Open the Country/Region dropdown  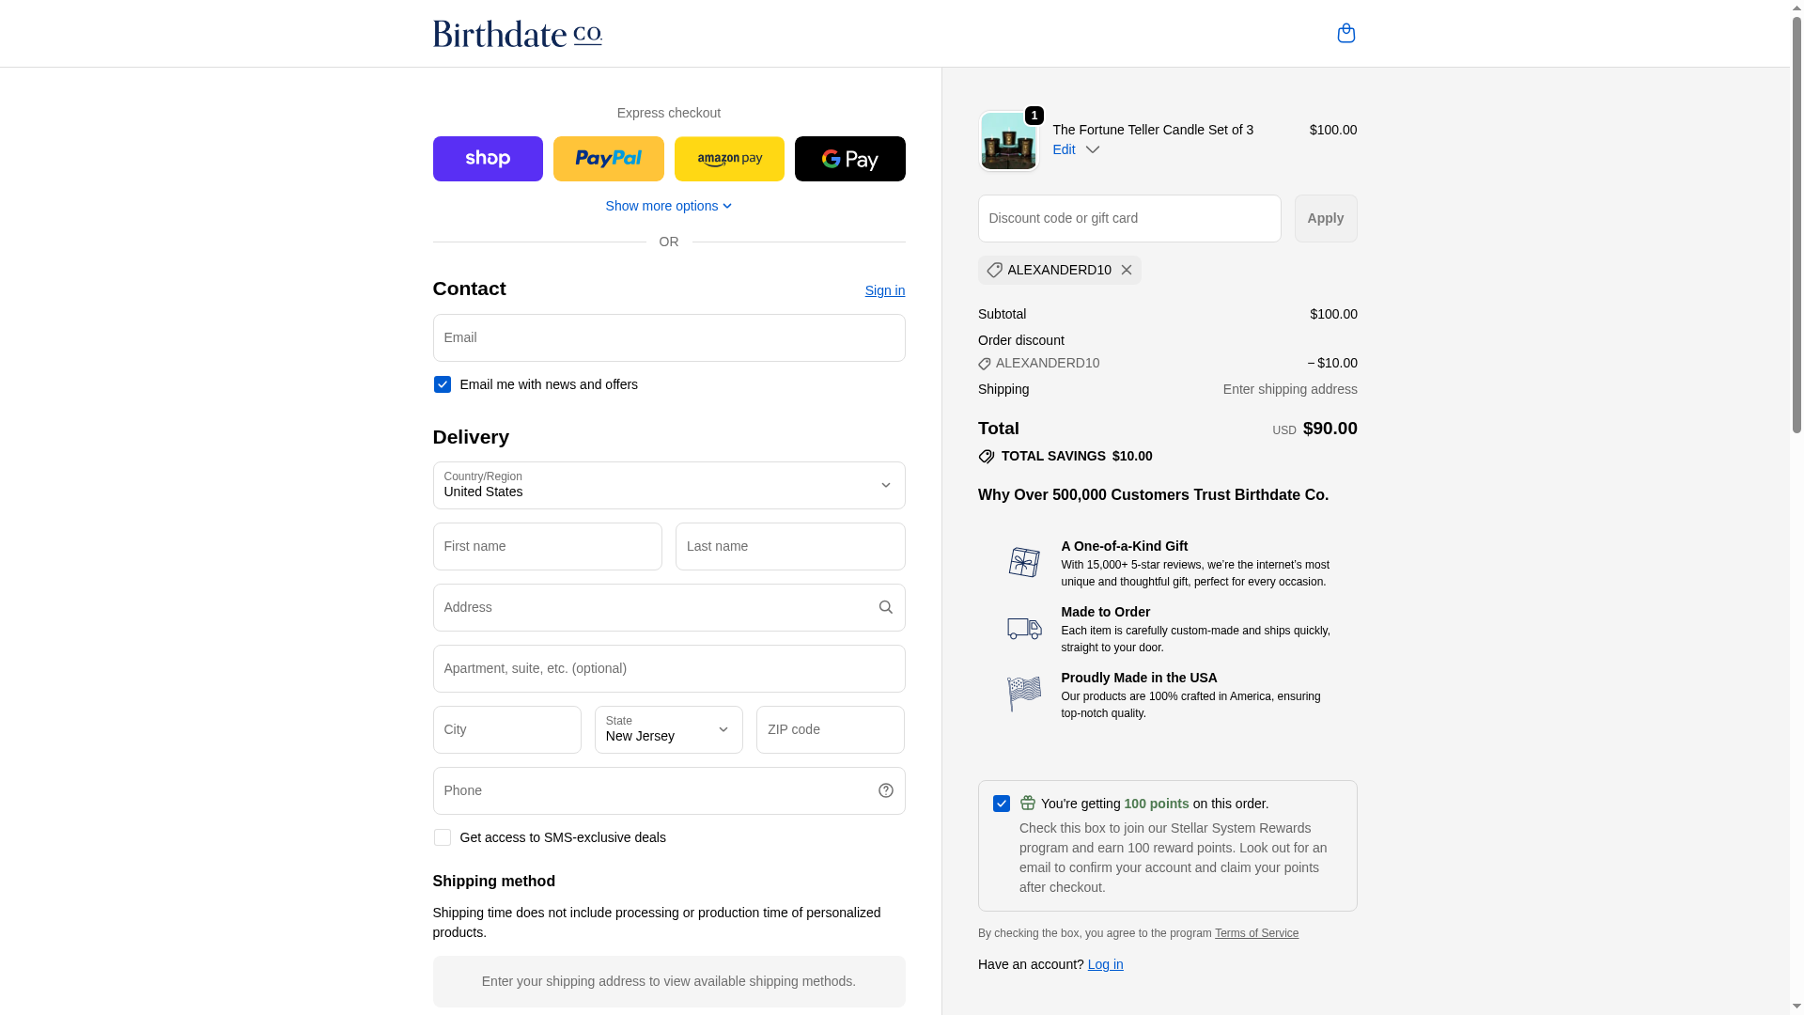pyautogui.click(x=668, y=485)
